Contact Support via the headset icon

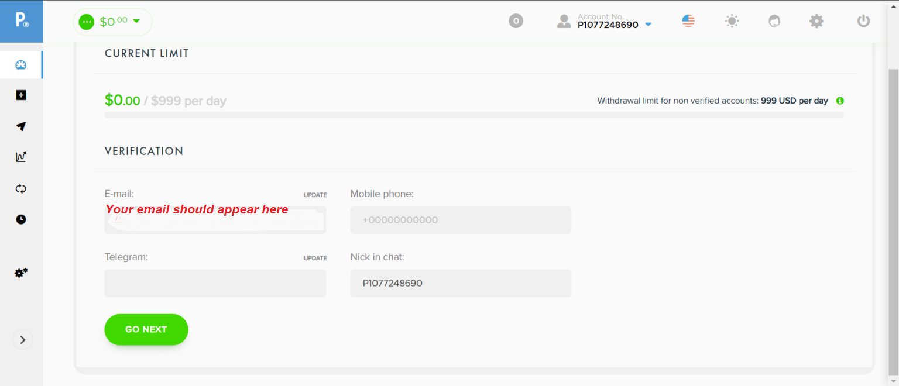(x=774, y=20)
